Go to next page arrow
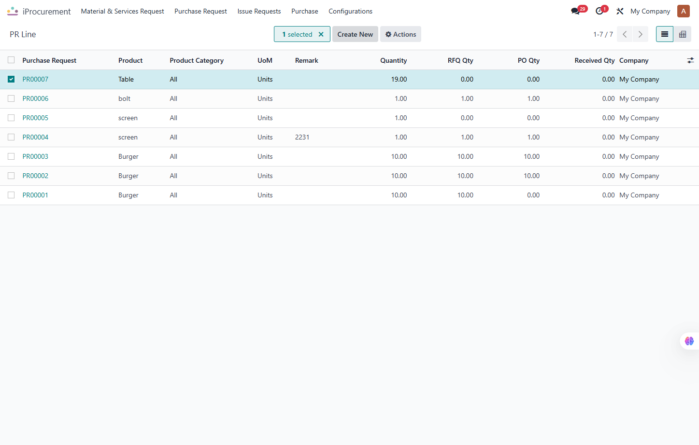The height and width of the screenshot is (445, 699). click(x=641, y=34)
